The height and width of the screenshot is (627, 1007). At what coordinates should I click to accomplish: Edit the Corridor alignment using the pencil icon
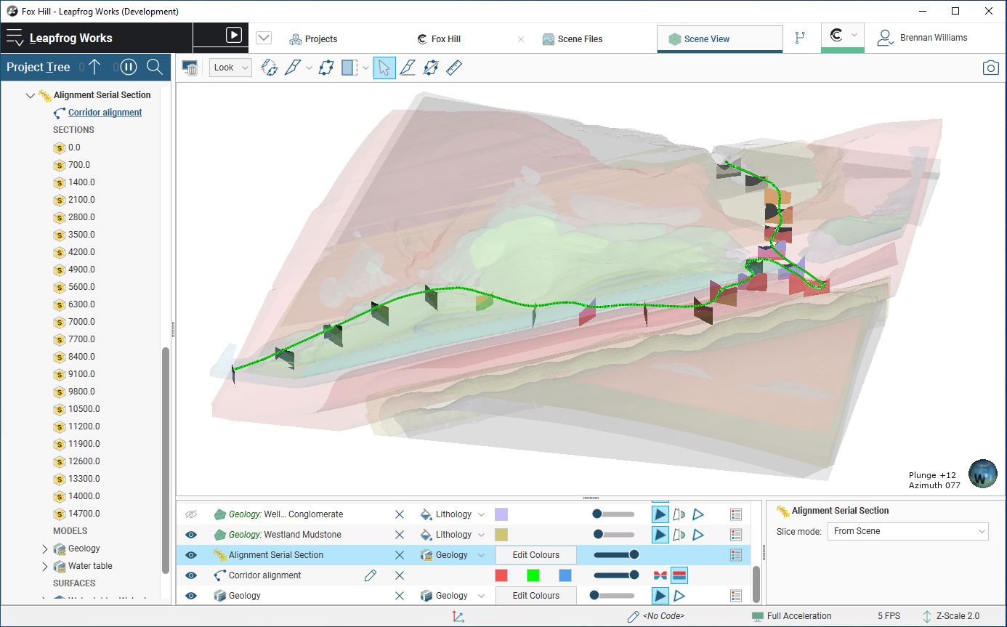click(371, 575)
